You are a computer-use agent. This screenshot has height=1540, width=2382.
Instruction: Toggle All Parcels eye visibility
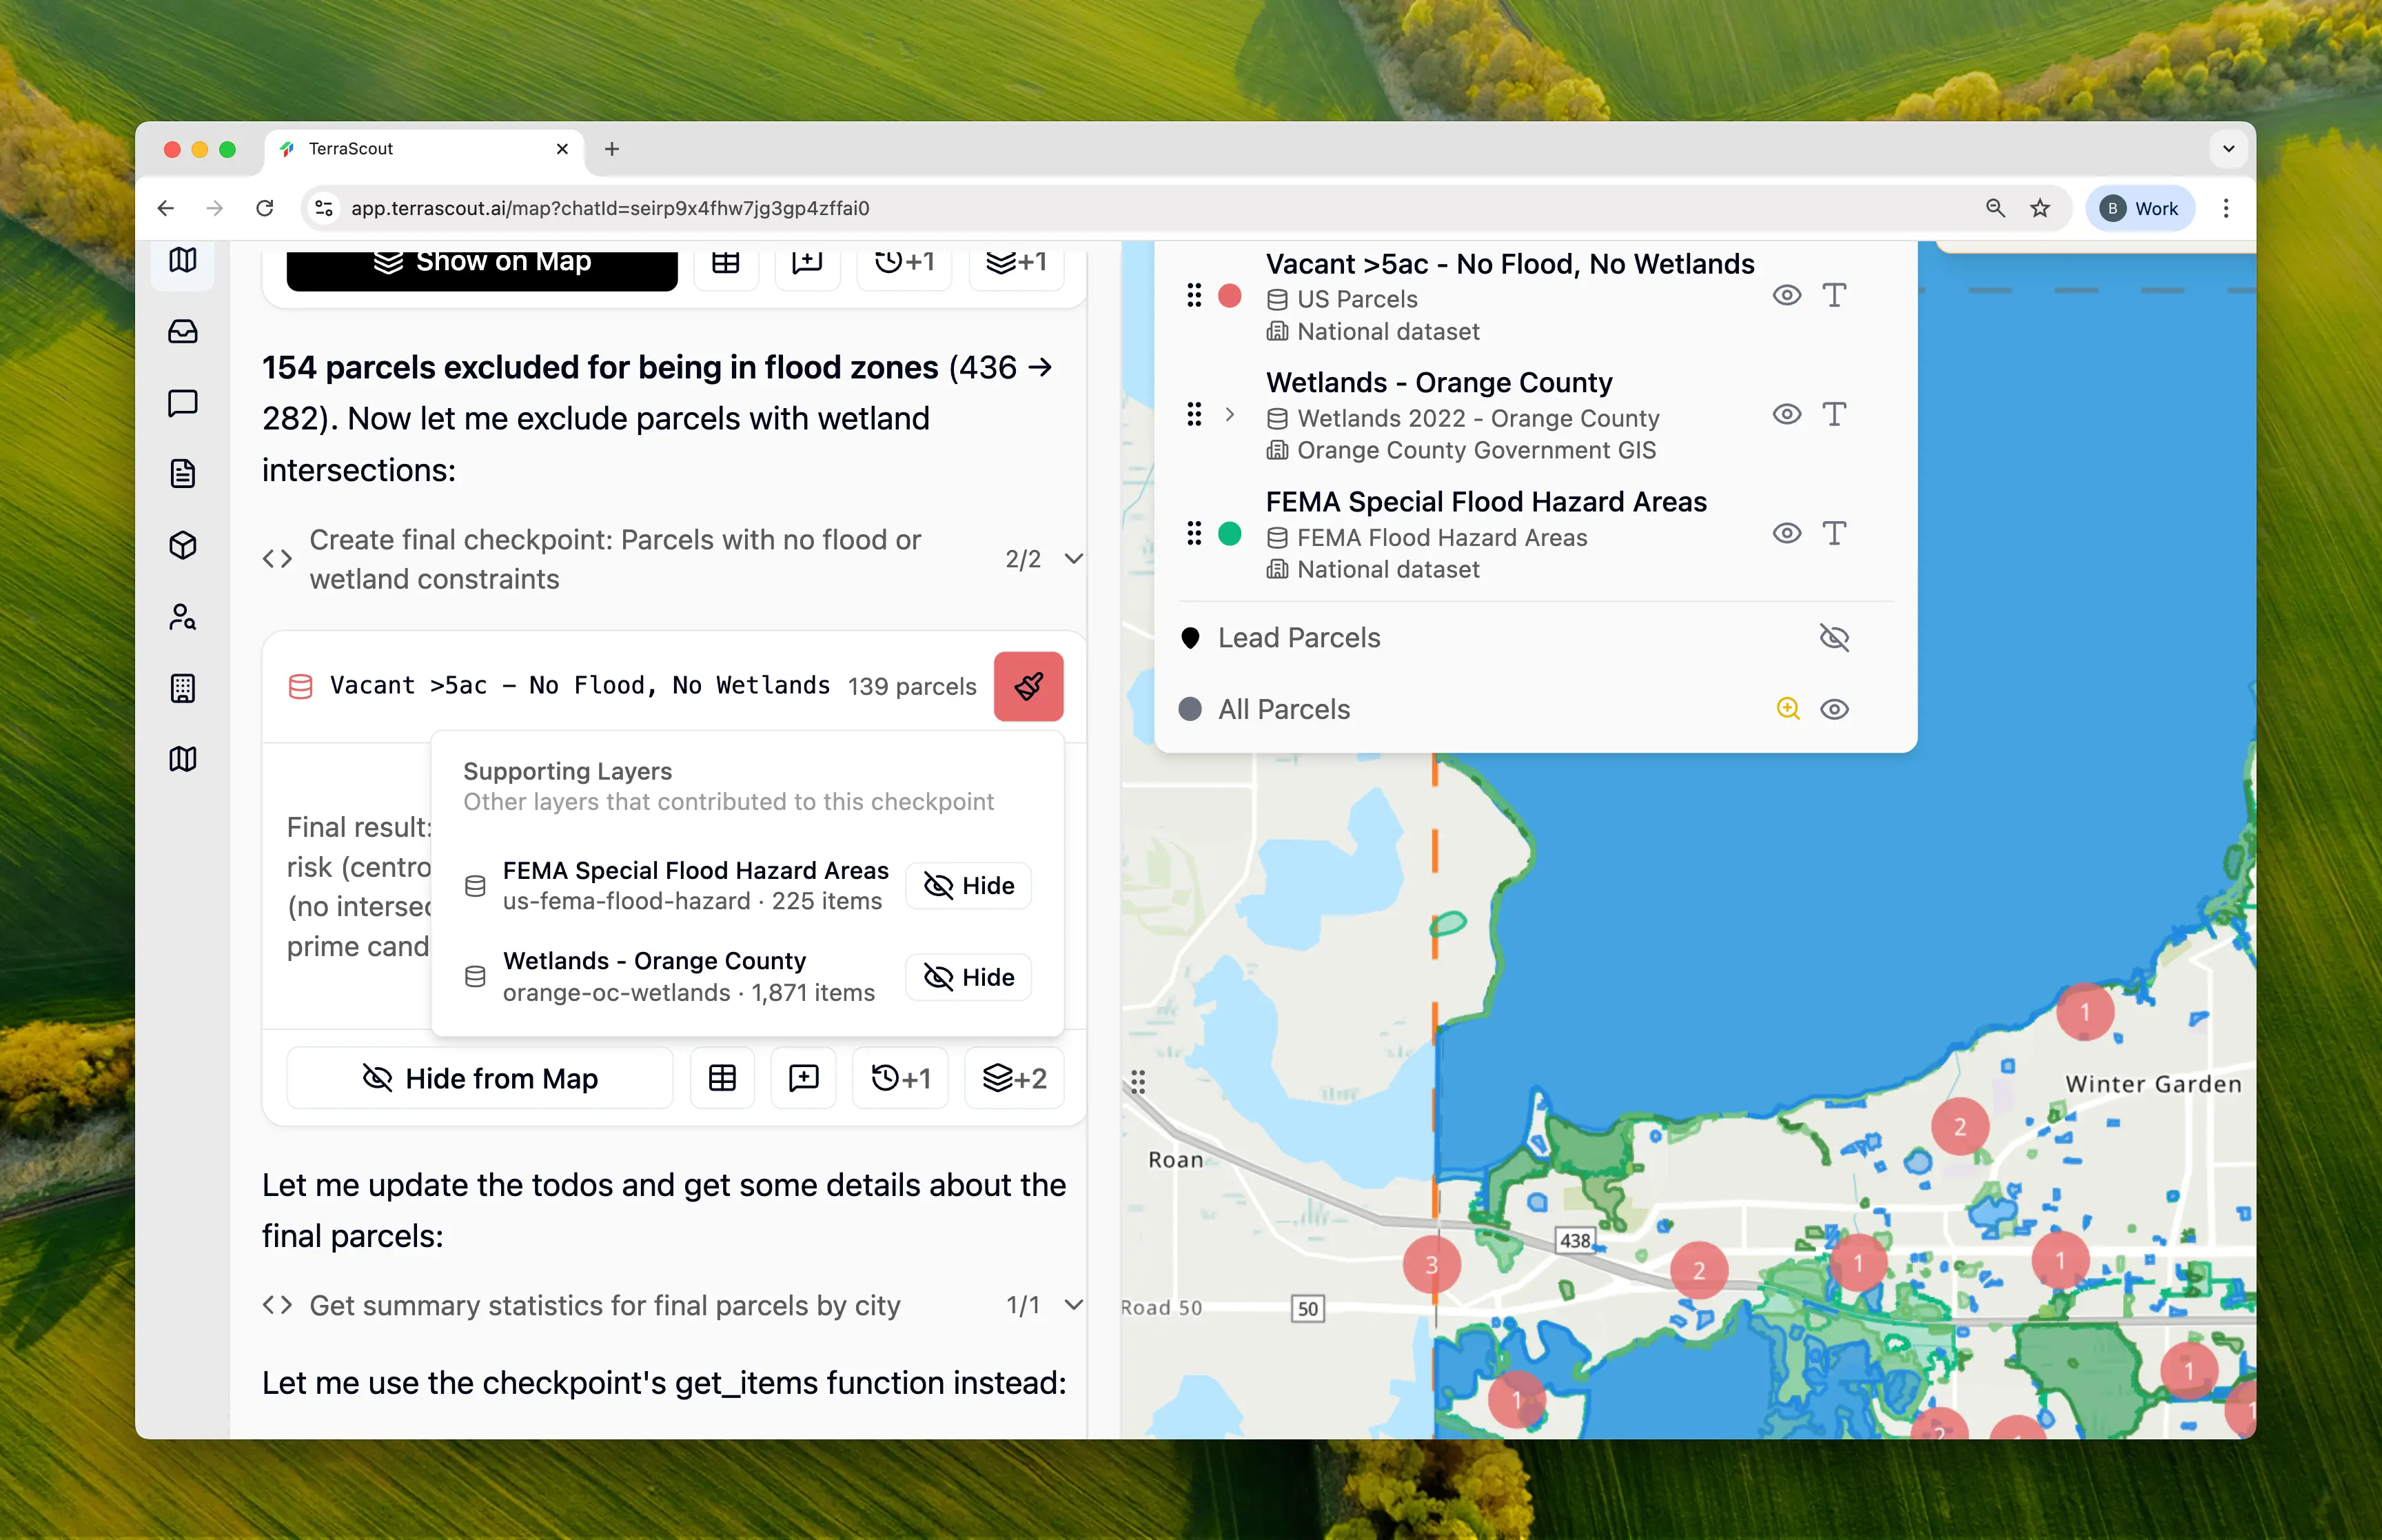(1833, 709)
